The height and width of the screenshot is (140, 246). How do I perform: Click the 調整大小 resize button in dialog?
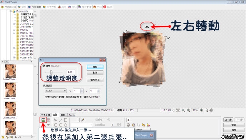coord(95,80)
